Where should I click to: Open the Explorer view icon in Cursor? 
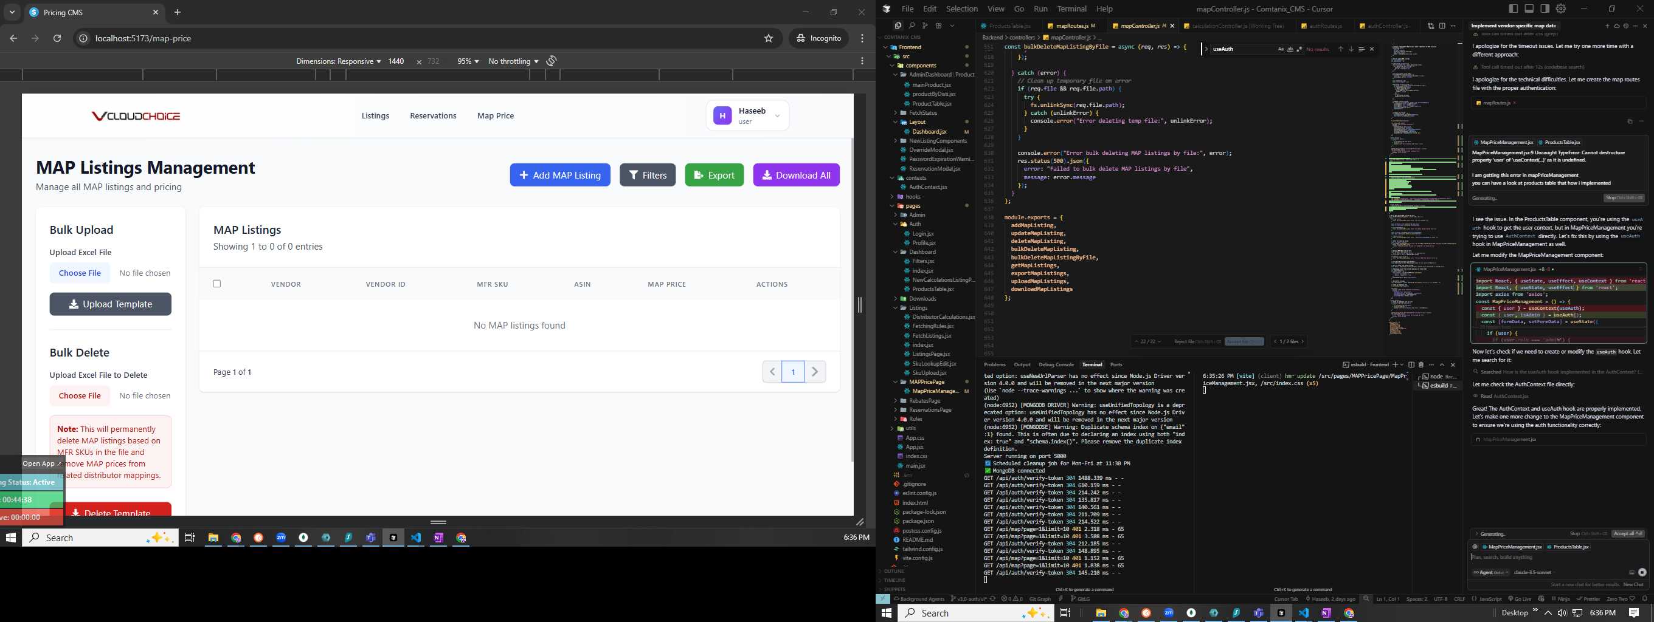coord(898,26)
